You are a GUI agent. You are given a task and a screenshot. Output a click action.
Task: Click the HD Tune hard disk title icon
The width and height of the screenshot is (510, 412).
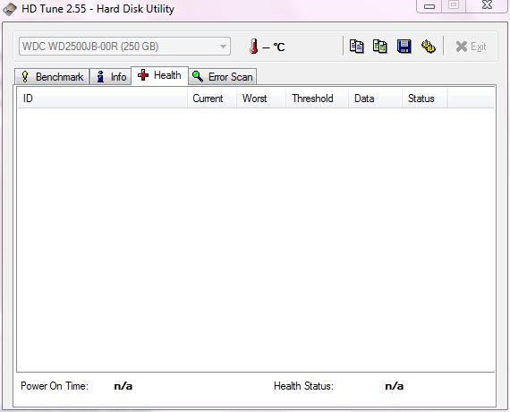[10, 9]
